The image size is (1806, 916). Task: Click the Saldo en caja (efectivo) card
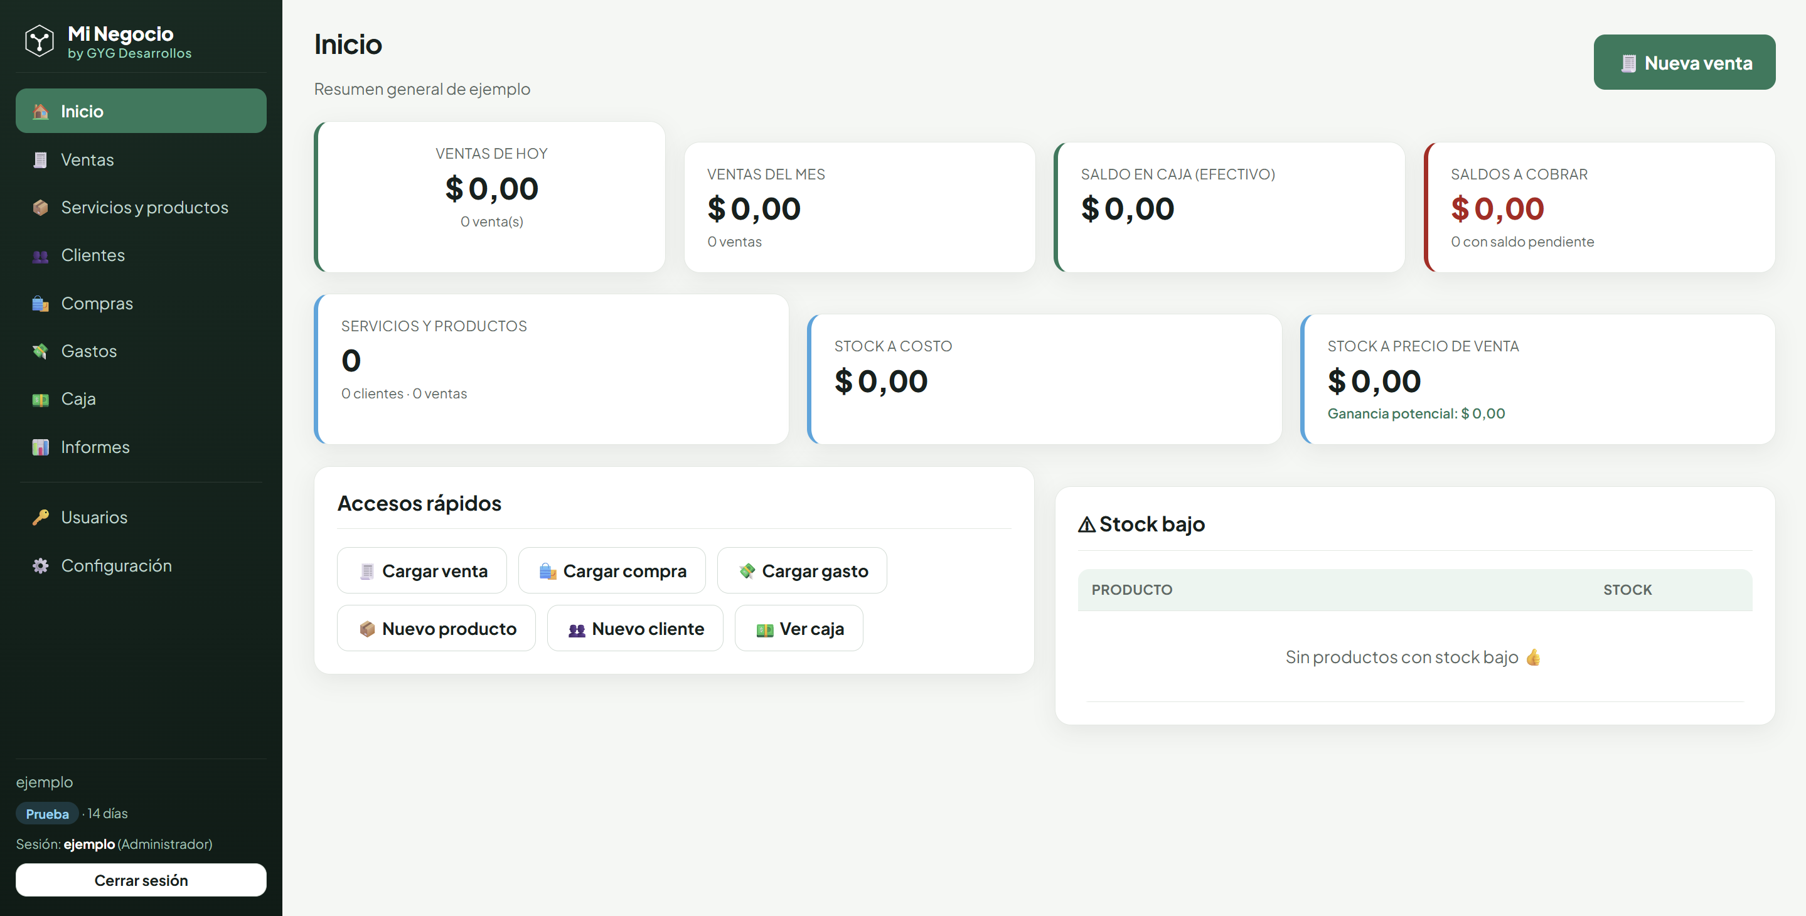1229,208
